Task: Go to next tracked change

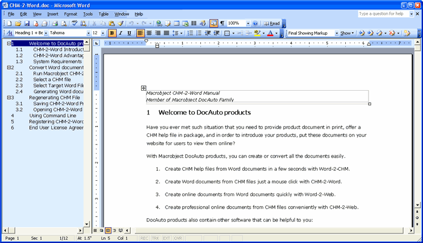Action: pos(371,33)
